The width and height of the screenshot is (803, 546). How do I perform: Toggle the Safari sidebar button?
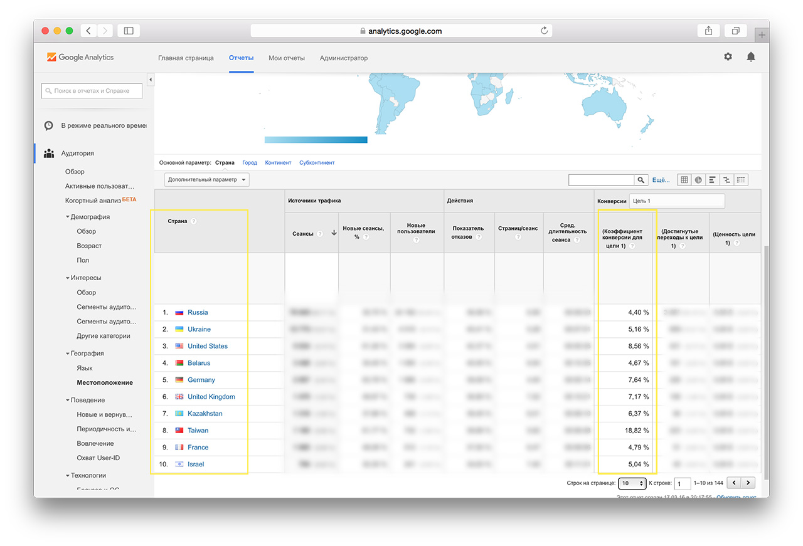coord(129,30)
